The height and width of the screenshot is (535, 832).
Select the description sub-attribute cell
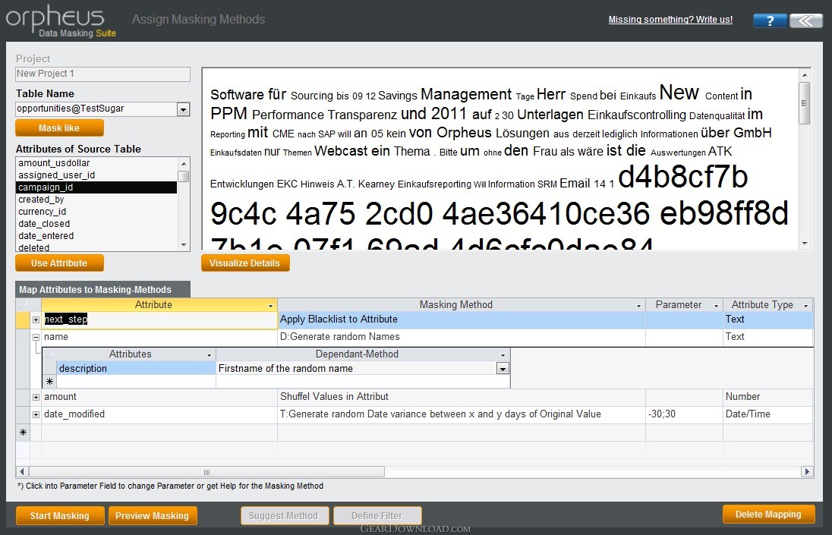(137, 369)
